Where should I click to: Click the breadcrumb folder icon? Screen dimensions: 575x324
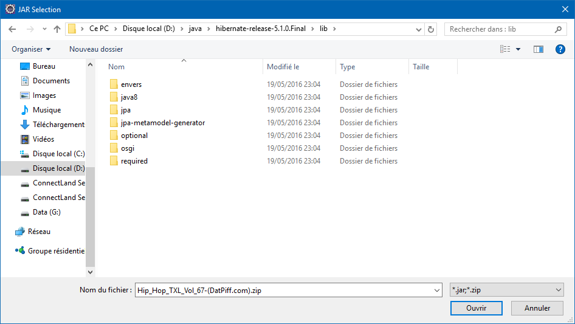[72, 29]
